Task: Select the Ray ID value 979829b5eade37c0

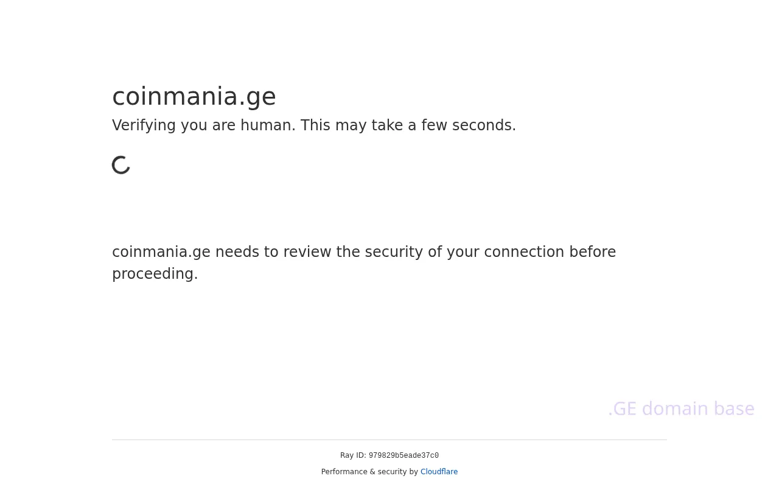Action: point(403,456)
